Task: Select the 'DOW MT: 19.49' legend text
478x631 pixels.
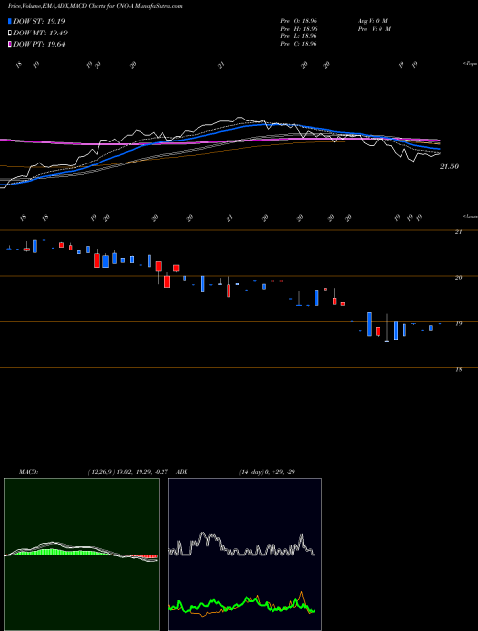Action: click(41, 33)
